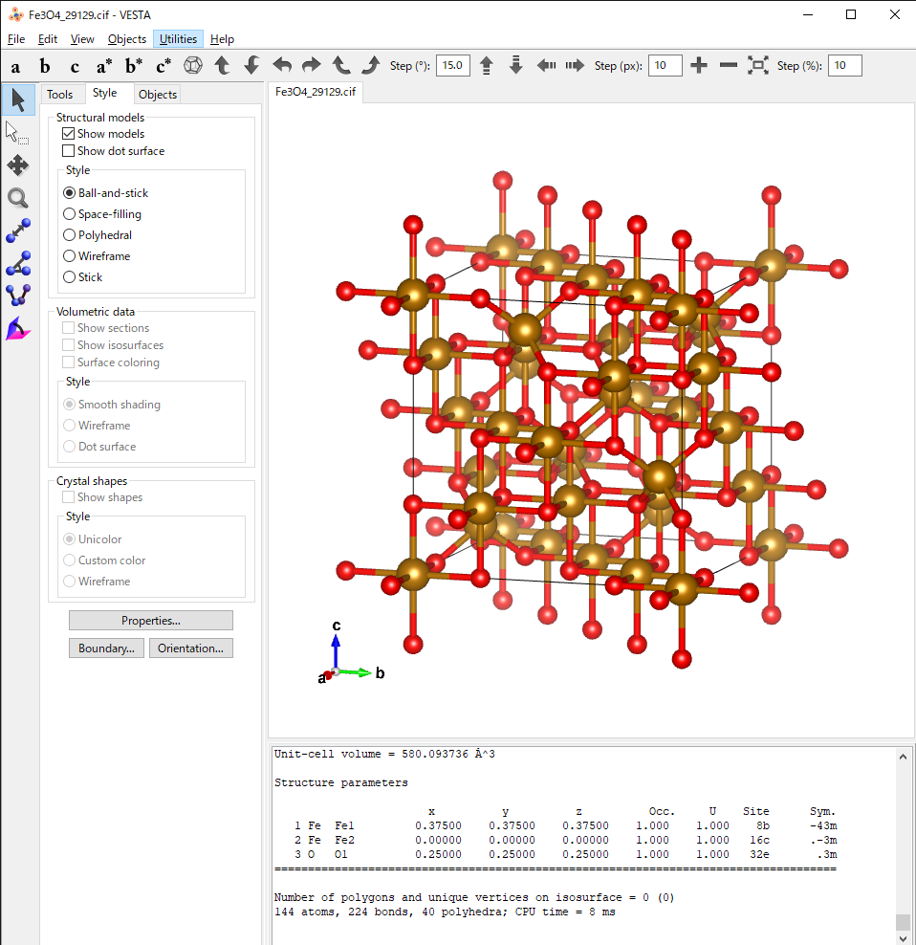Choose the Select arrow tool

pyautogui.click(x=18, y=99)
